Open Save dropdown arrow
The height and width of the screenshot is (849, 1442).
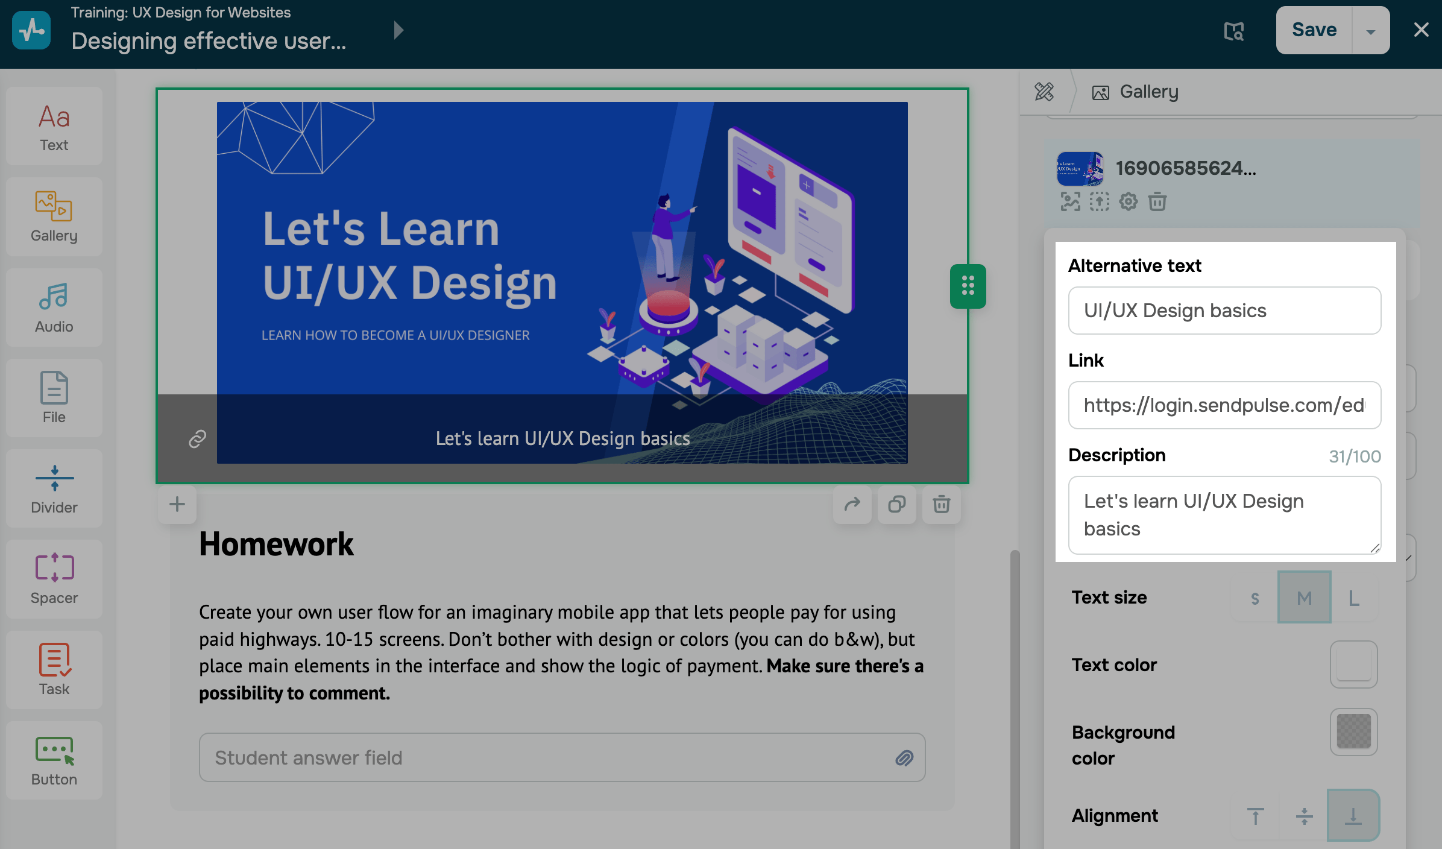(1370, 31)
